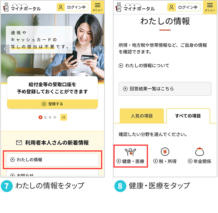Go to the previous banner slide arrow

coord(5,49)
